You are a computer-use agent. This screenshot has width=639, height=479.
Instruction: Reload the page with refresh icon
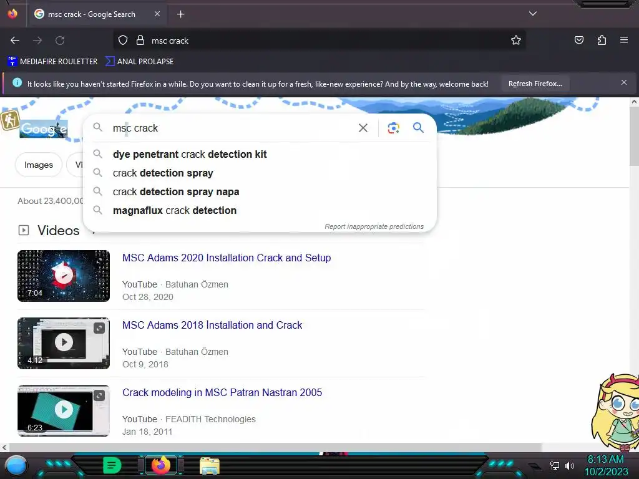[60, 41]
